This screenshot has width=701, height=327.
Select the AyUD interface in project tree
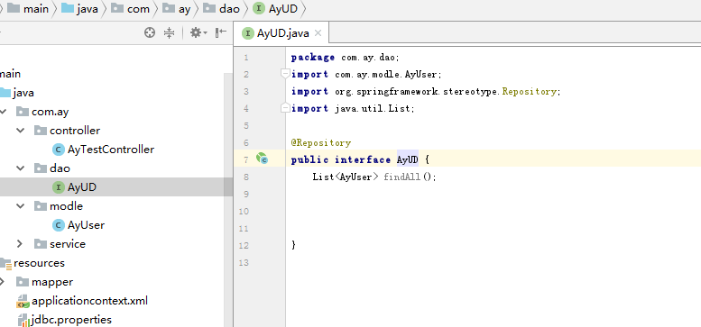(x=82, y=187)
